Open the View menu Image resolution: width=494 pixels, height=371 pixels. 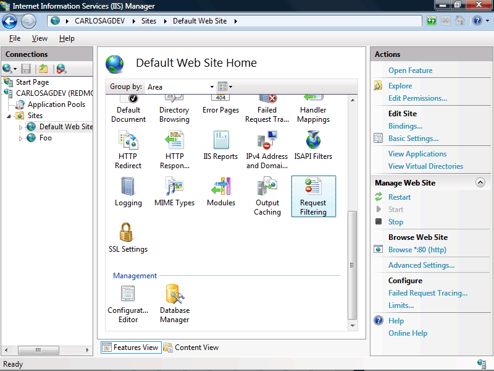pyautogui.click(x=40, y=38)
